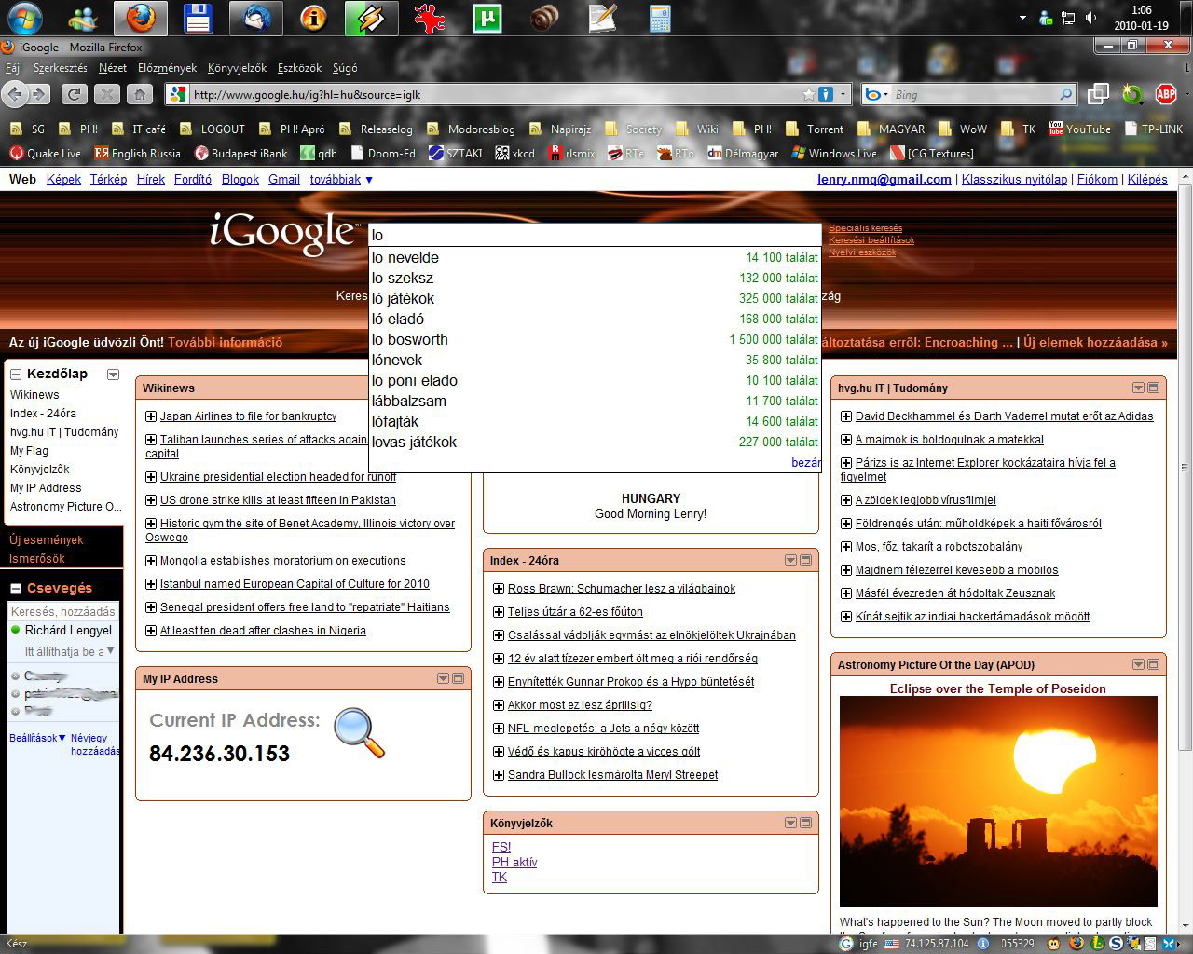Click the Firefox forward arrow button

click(x=38, y=94)
